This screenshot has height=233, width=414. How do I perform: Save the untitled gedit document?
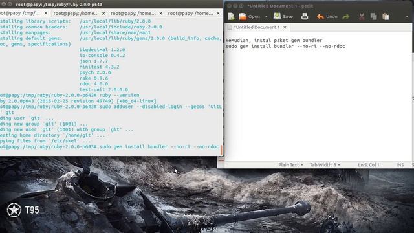[x=283, y=16]
